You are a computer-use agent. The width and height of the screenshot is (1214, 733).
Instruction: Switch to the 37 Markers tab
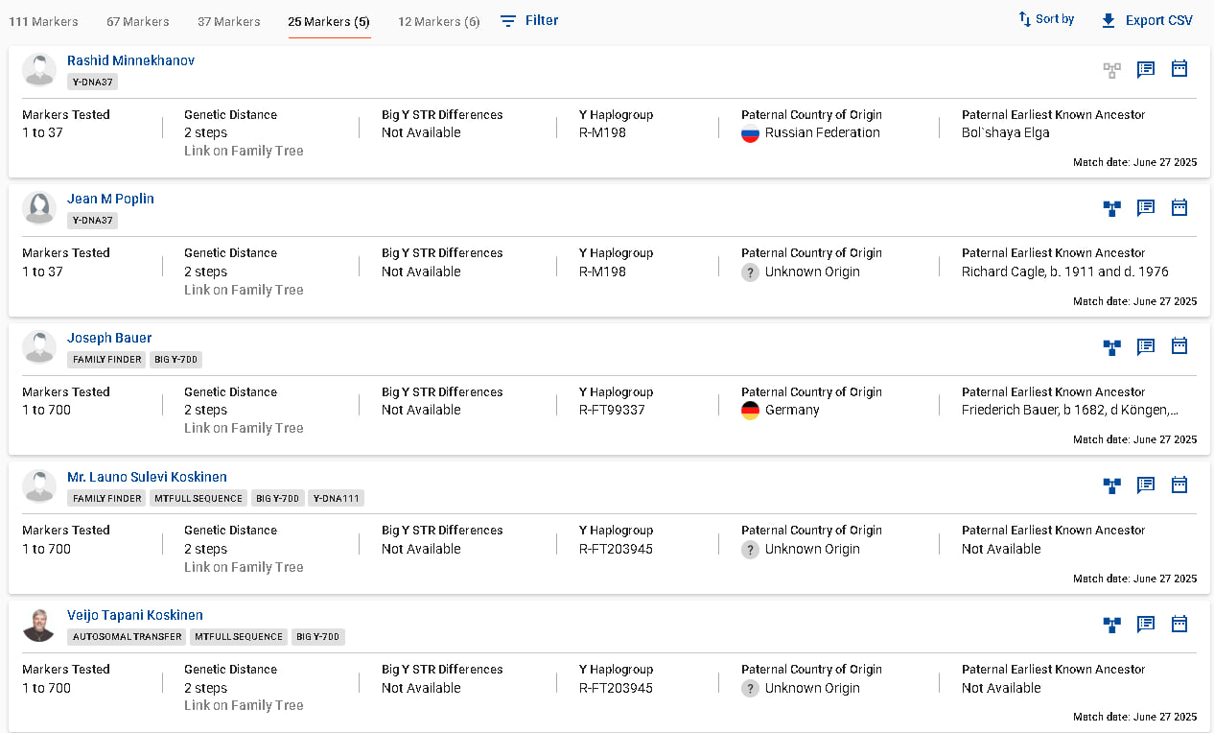click(229, 21)
